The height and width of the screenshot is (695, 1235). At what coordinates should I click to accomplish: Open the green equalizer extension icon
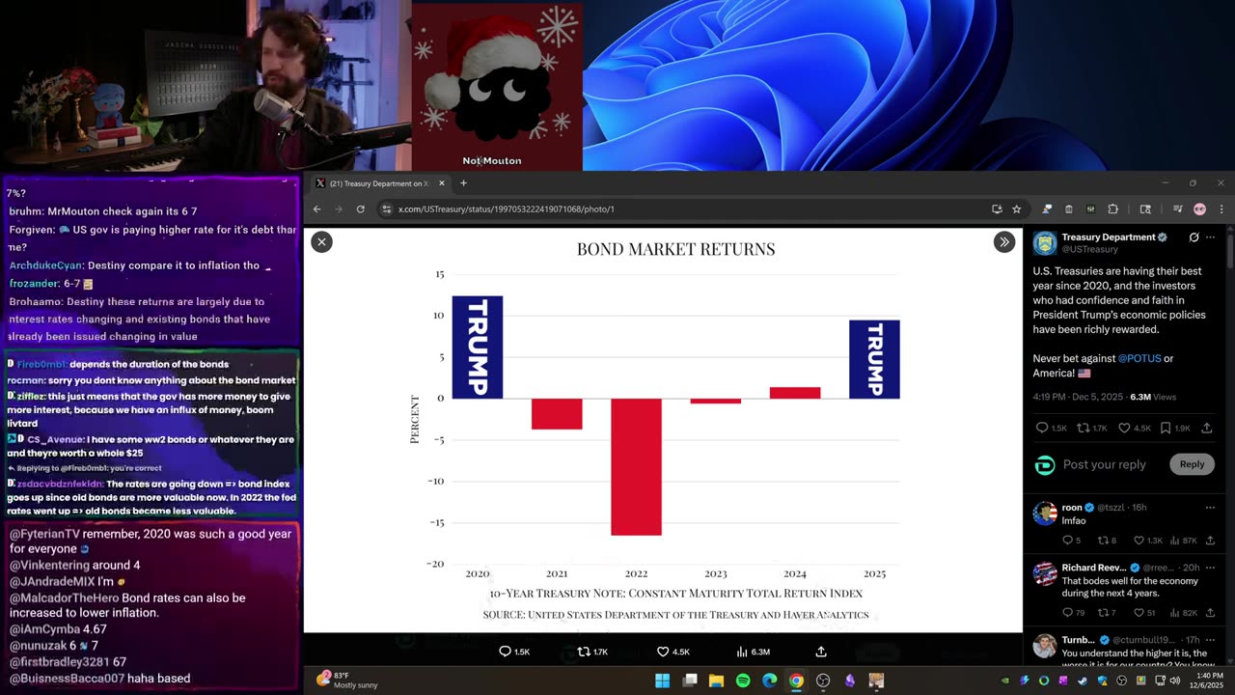1090,208
